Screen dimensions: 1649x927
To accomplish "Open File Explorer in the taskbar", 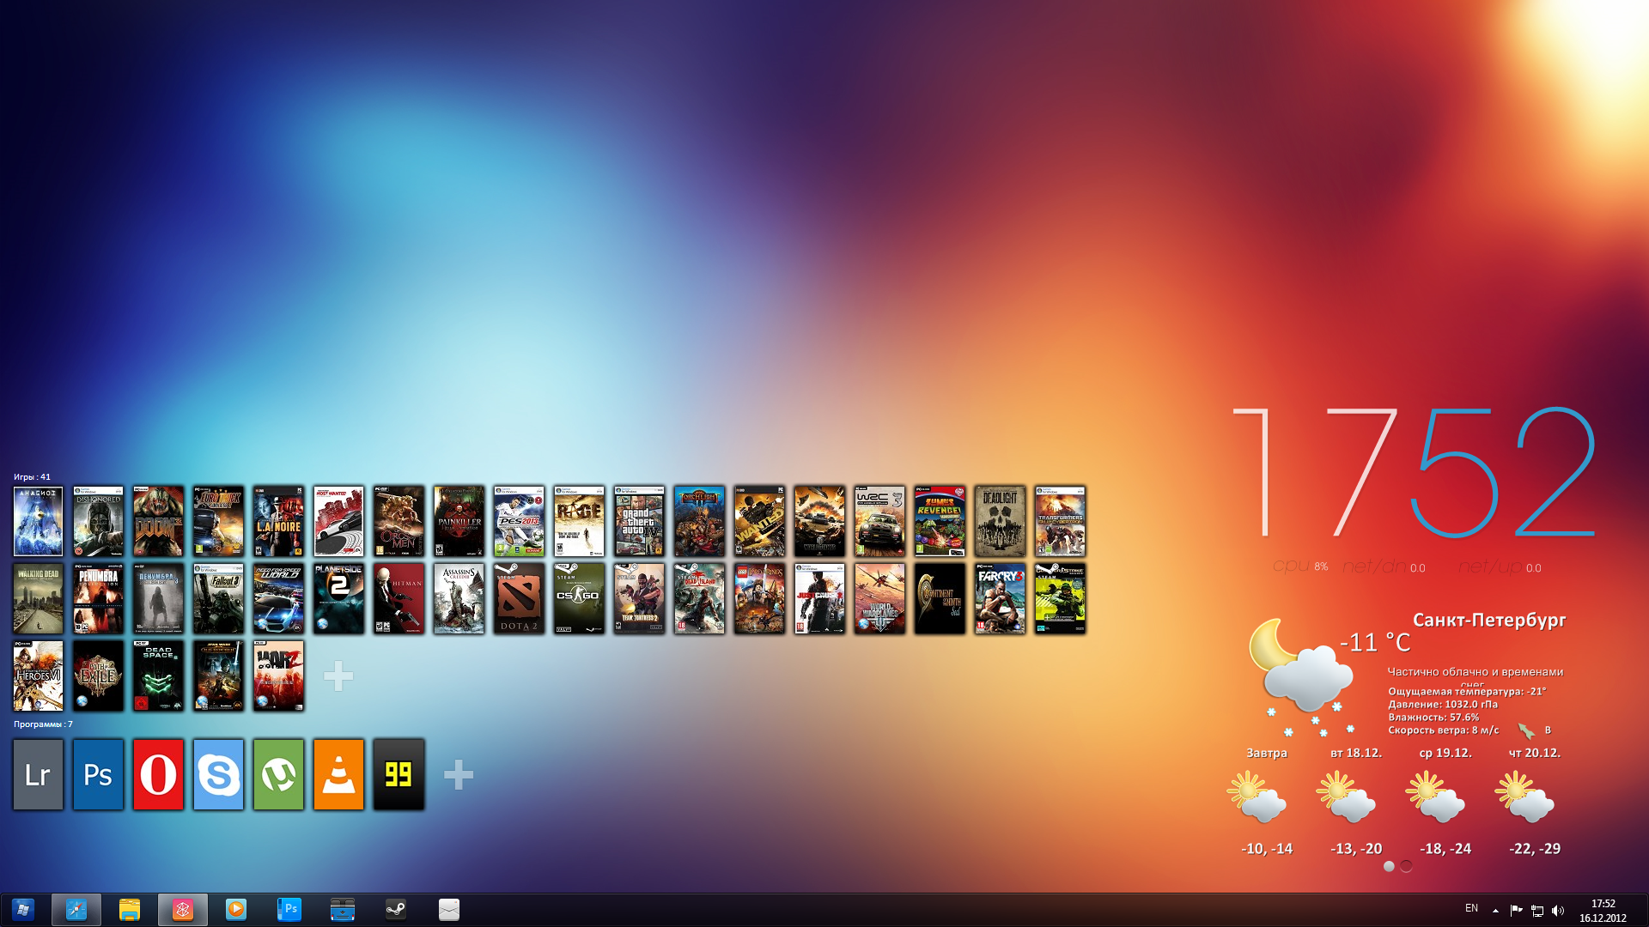I will click(130, 909).
